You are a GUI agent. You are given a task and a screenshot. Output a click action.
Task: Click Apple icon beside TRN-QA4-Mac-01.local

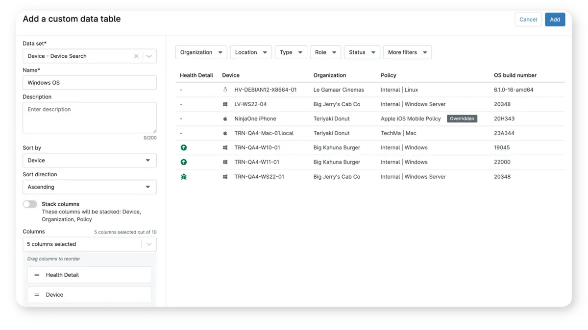225,133
